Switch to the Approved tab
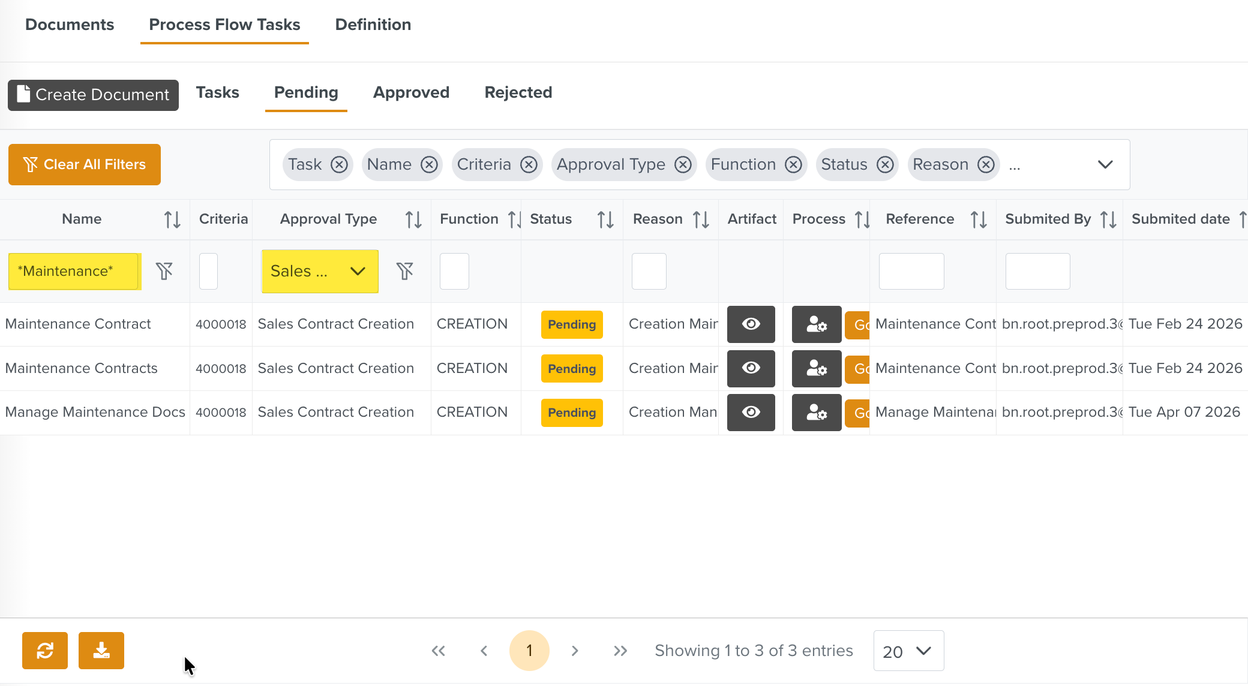 point(411,92)
